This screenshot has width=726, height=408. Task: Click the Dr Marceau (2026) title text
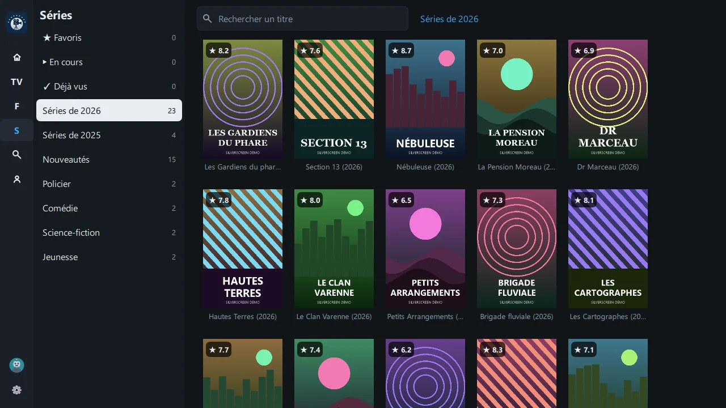coord(608,167)
